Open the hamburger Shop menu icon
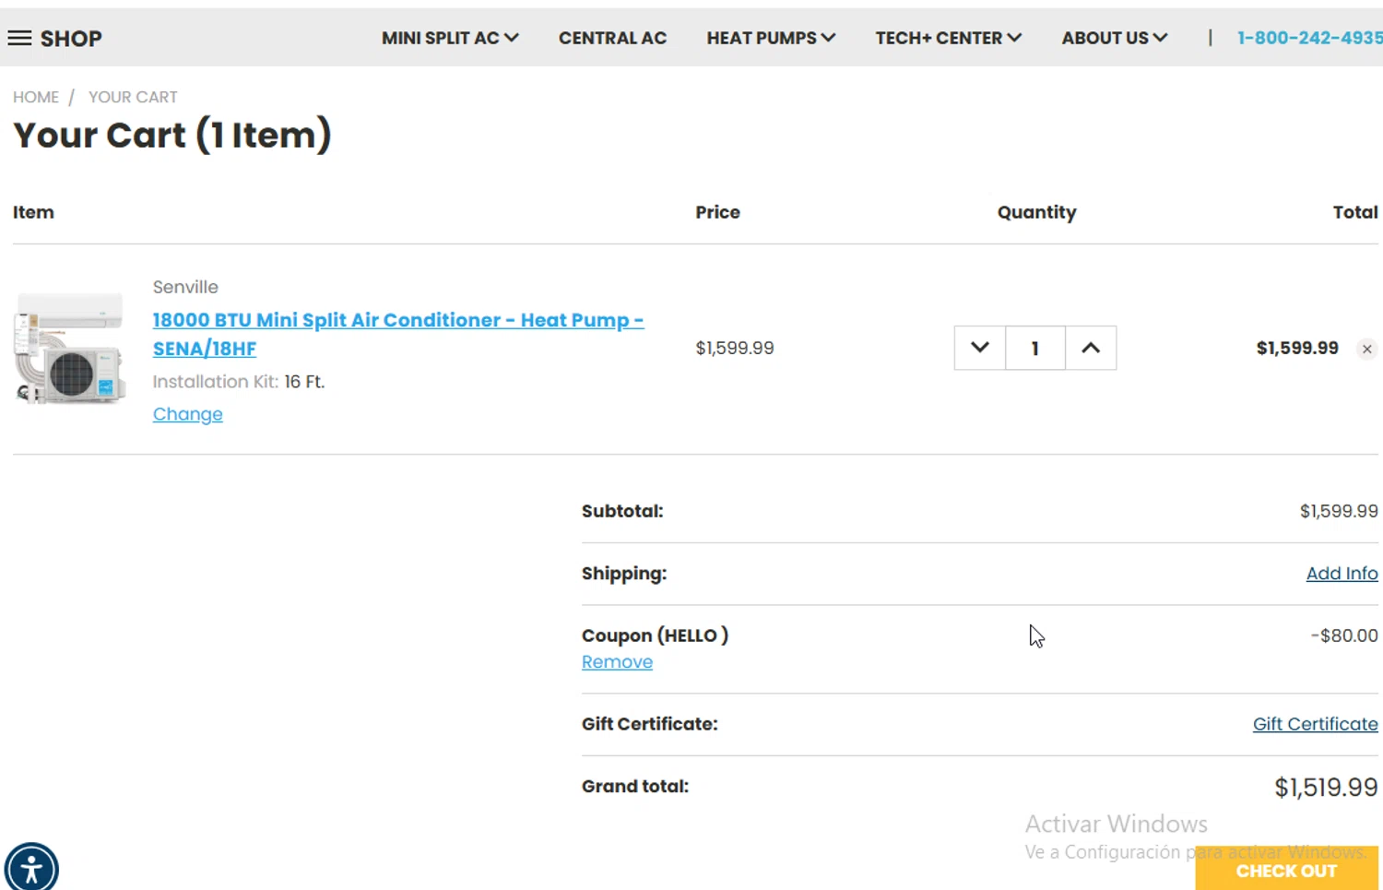1383x890 pixels. 19,38
